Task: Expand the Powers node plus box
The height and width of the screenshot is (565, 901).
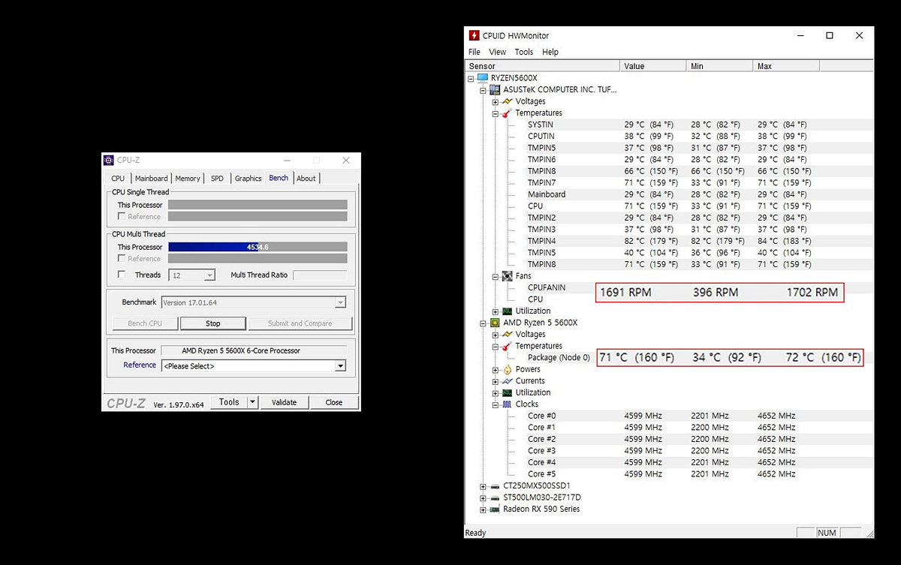Action: [496, 369]
